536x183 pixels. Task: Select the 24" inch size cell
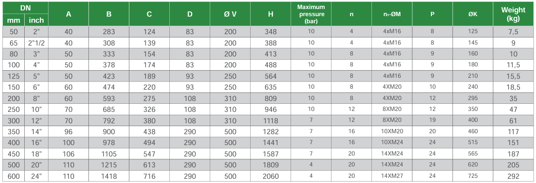36,176
